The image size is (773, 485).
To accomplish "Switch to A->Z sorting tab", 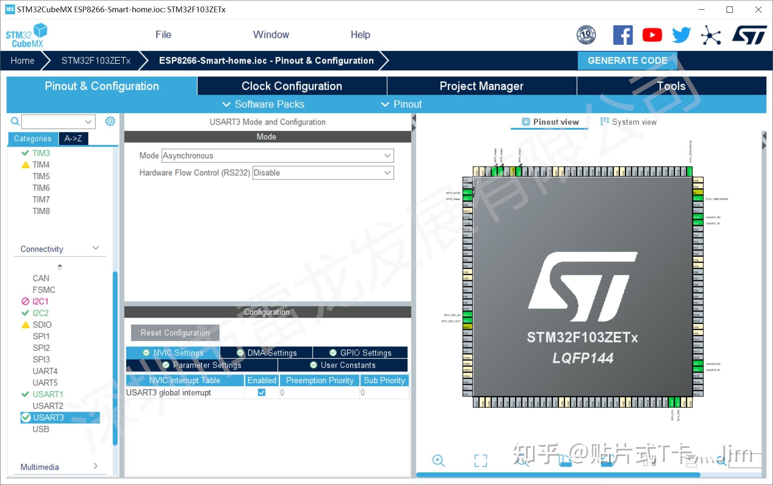I will (73, 138).
